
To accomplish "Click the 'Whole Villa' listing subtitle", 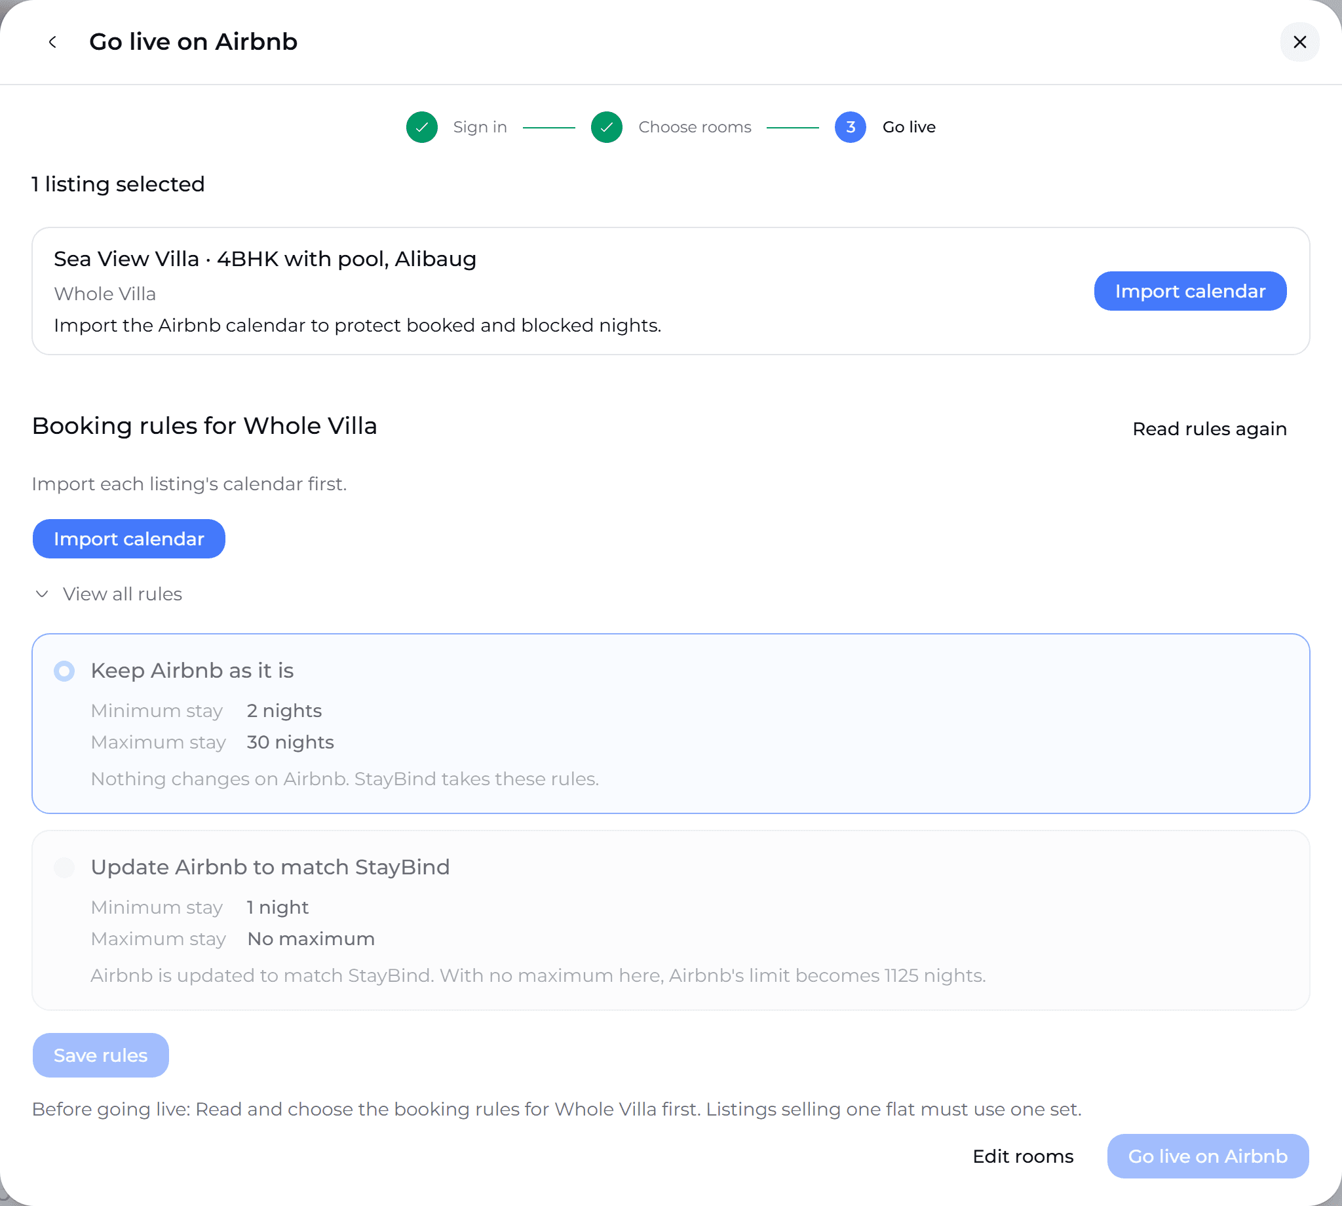I will coord(105,294).
